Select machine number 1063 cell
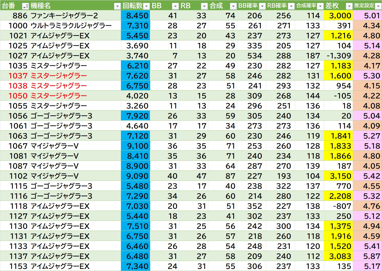The height and width of the screenshot is (271, 382). (14, 136)
